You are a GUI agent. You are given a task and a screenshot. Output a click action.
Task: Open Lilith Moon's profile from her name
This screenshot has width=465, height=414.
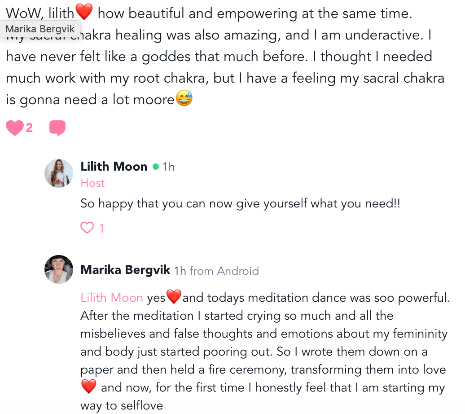click(x=114, y=167)
